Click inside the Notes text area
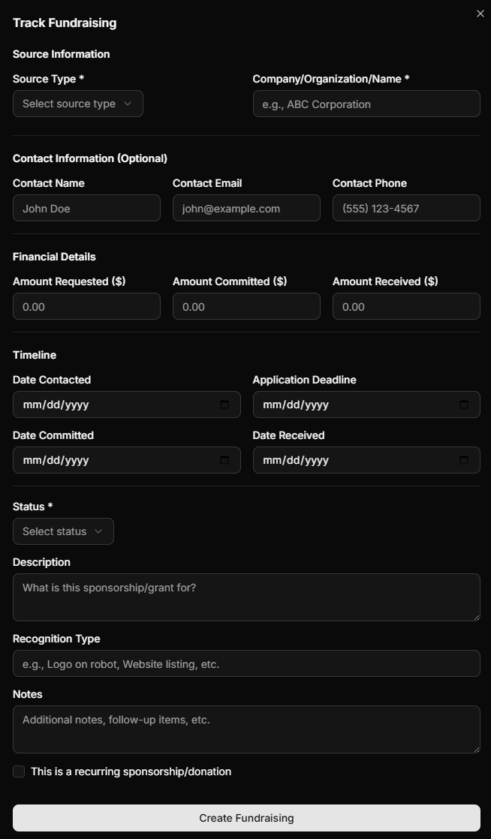Viewport: 491px width, 839px height. tap(246, 729)
